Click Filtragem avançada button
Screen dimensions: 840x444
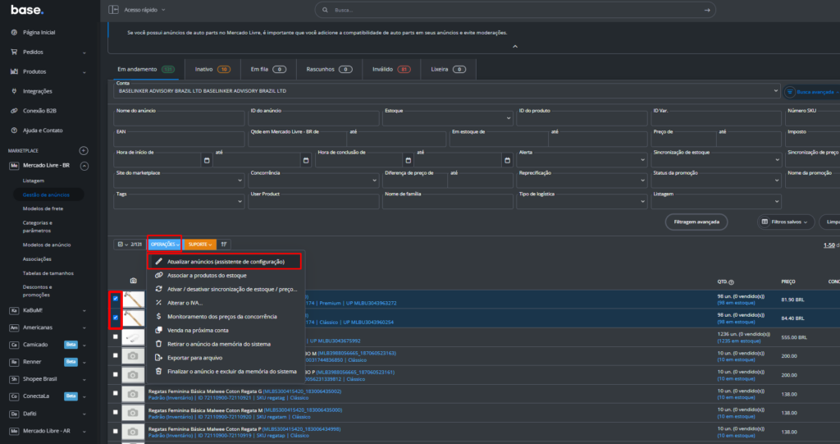tap(696, 222)
